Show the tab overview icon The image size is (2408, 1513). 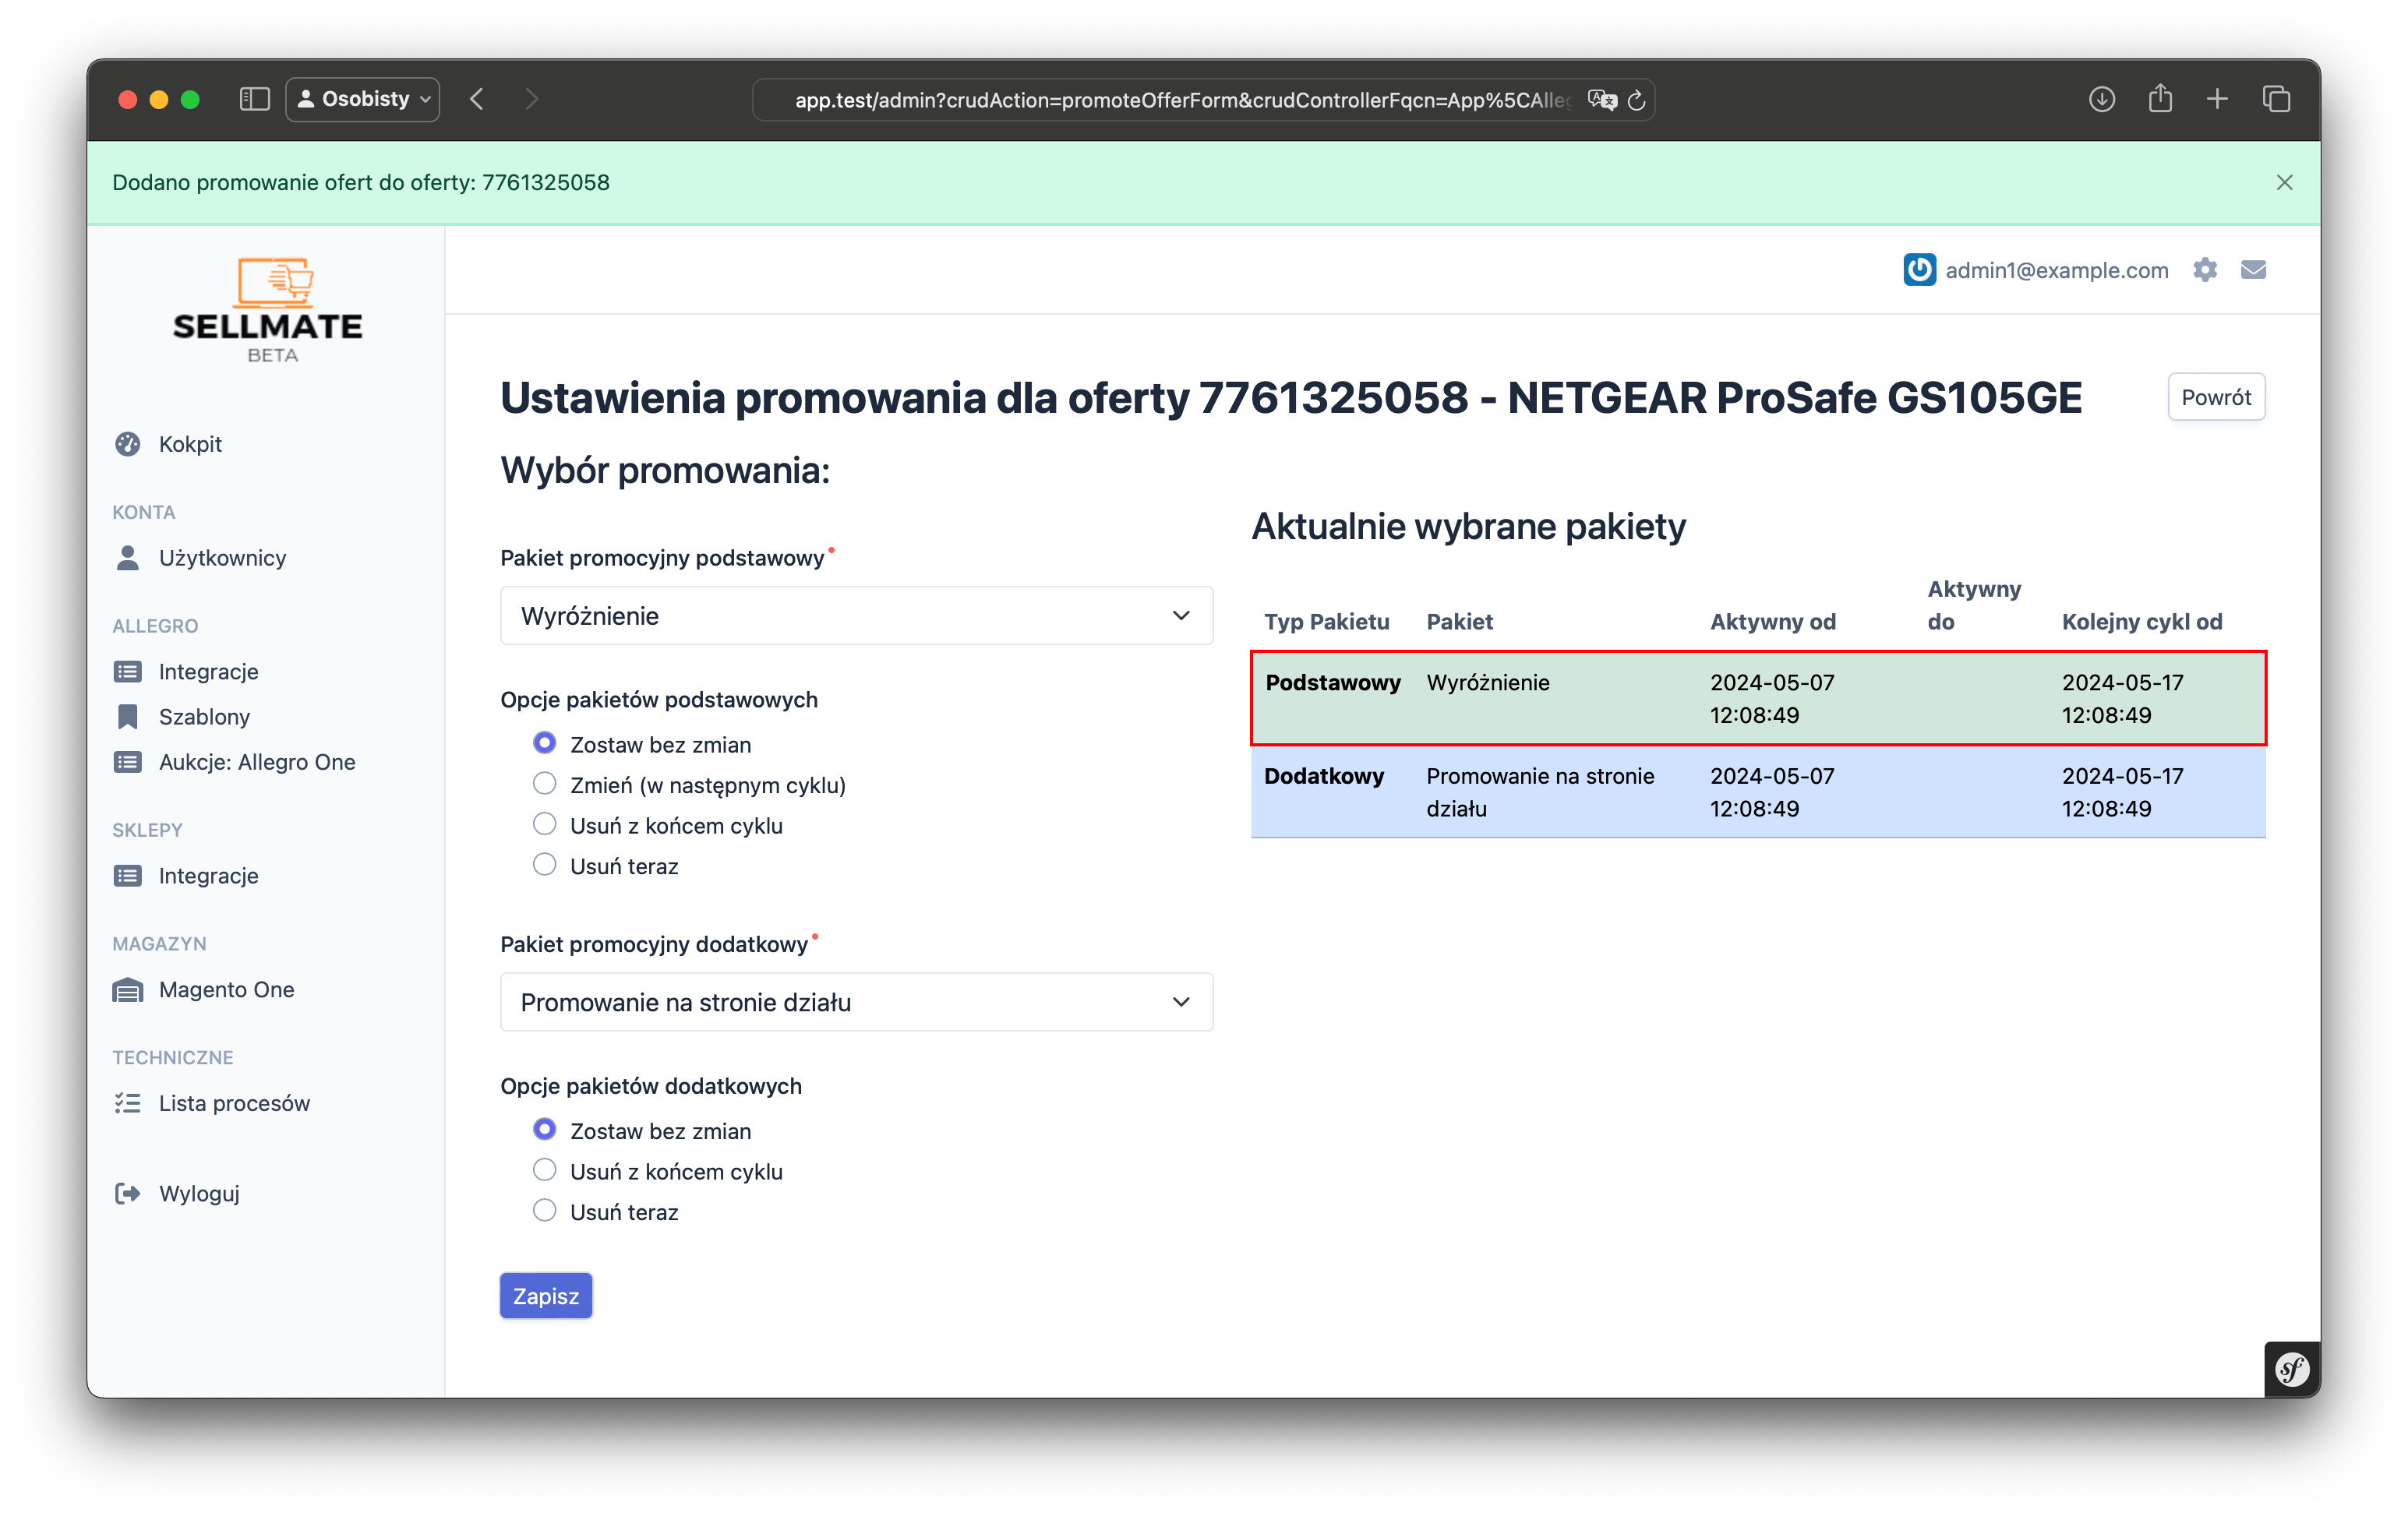(x=2276, y=99)
